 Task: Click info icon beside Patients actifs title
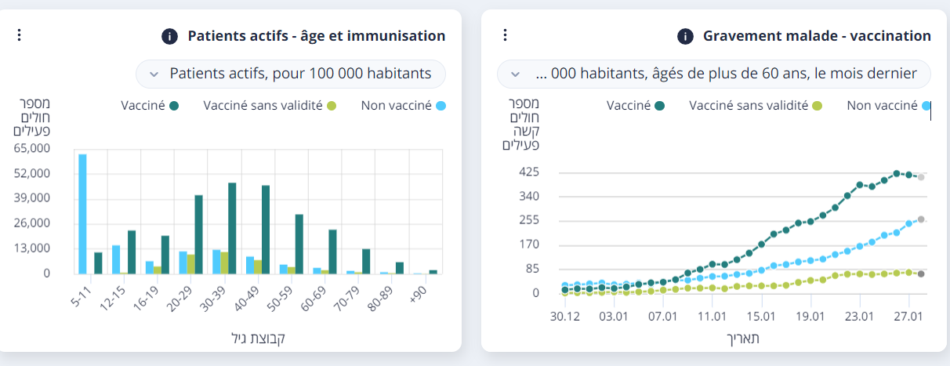[x=169, y=36]
